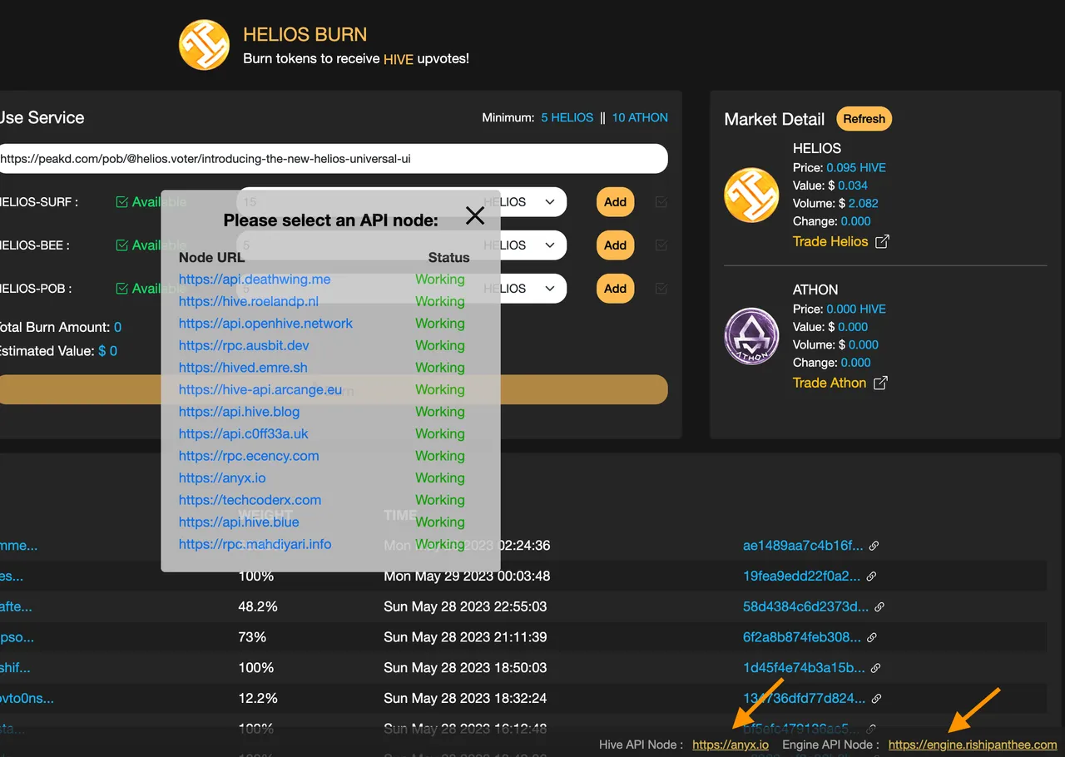Screen dimensions: 1065x757
Task: Click the Total Burn Amount value
Action: coord(117,327)
